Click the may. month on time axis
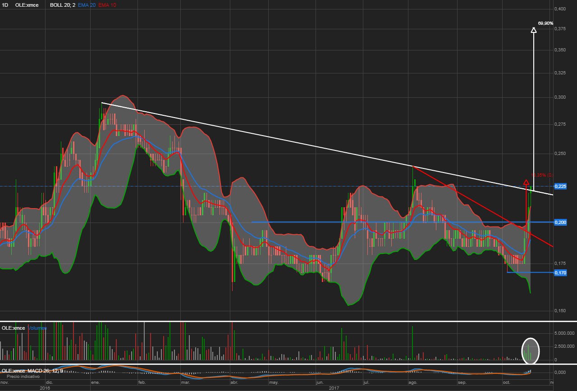The height and width of the screenshot is (391, 577). pyautogui.click(x=273, y=382)
